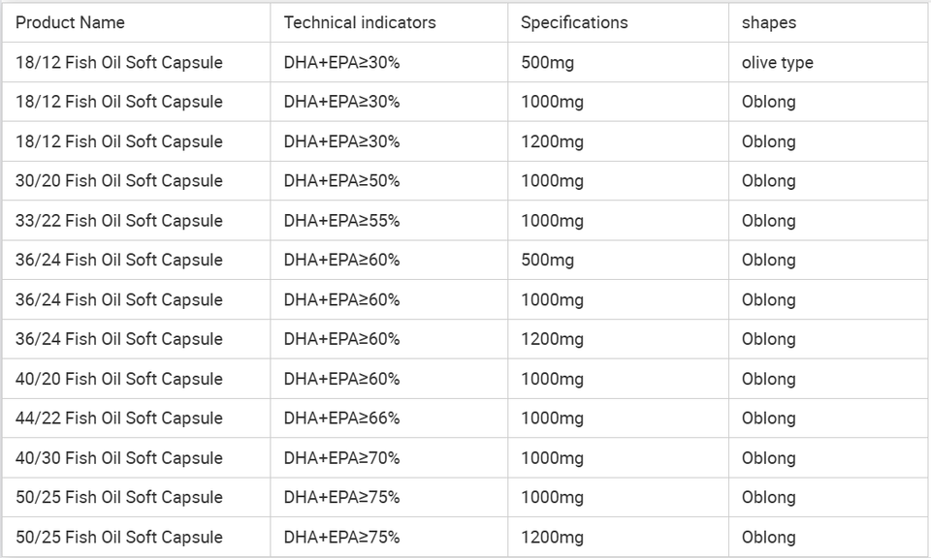The height and width of the screenshot is (558, 931).
Task: Click 500mg in the 36/24 capsule row
Action: pyautogui.click(x=548, y=261)
